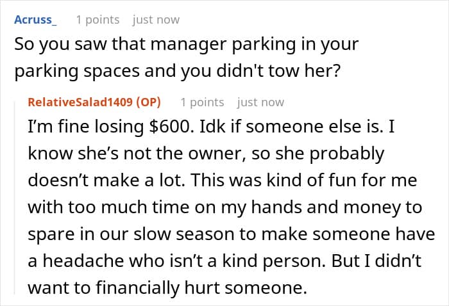Viewport: 449px width, 306px height.
Task: Open the Acruss_ user profile link
Action: point(35,19)
